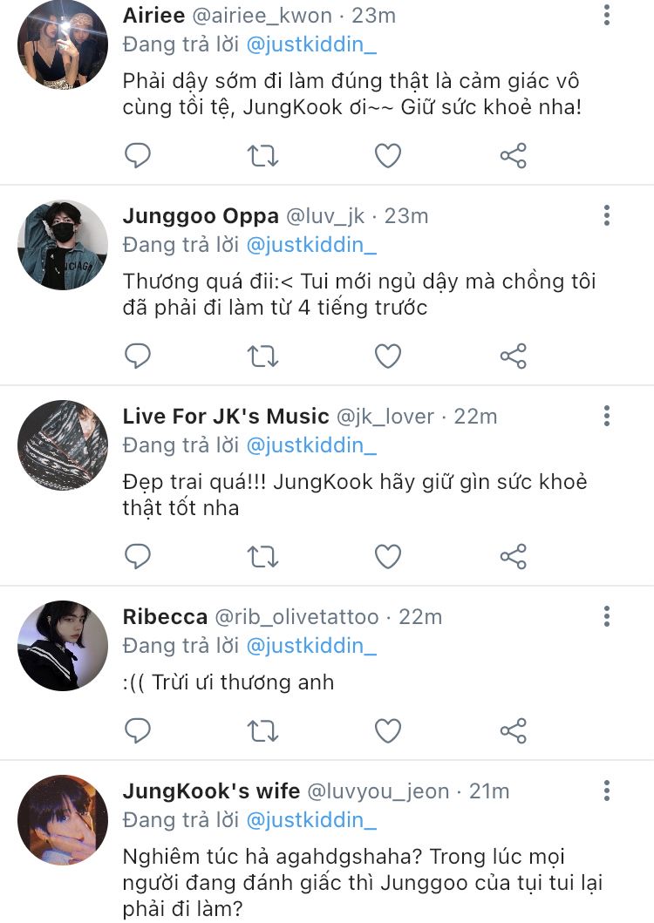
Task: Reply to Live For JK's Music tweet
Action: (x=138, y=556)
